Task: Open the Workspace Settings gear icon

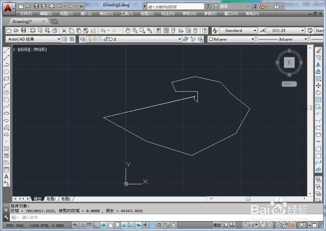Action: coord(65,39)
